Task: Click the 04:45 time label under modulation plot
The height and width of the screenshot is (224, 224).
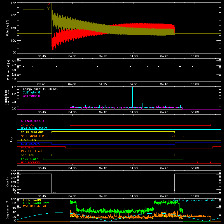Action: pos(164,112)
